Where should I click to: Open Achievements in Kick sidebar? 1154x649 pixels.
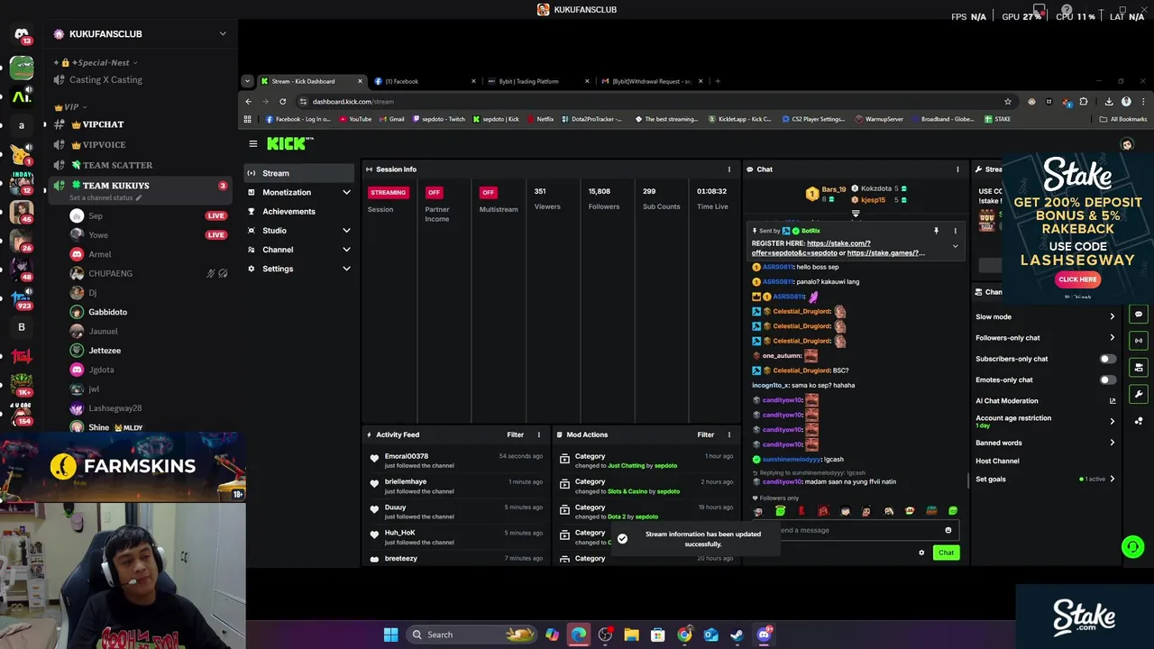click(x=299, y=211)
